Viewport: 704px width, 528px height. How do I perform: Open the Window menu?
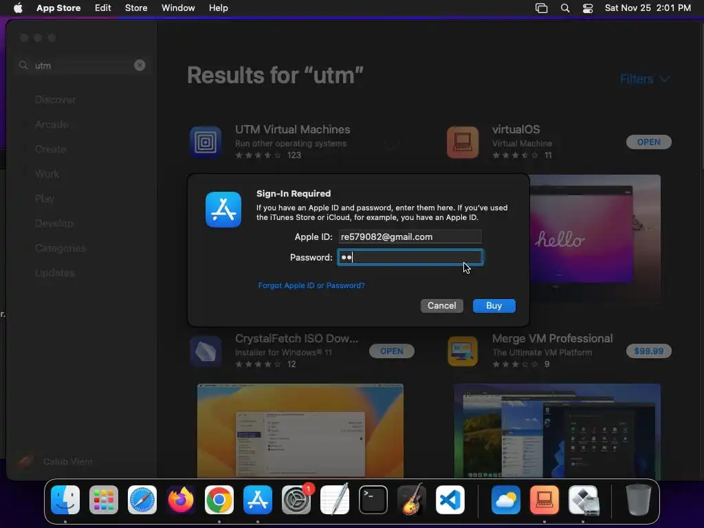tap(178, 8)
